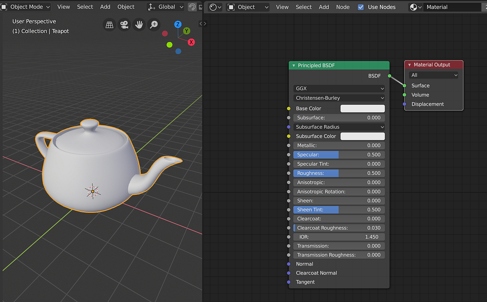This screenshot has height=302, width=487.
Task: Open Object menu in 3D viewport
Action: 126,7
